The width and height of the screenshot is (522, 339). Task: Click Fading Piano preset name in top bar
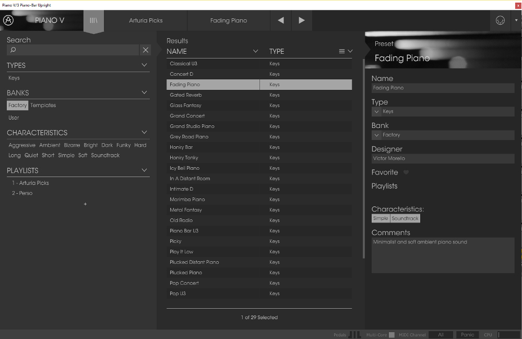(229, 20)
